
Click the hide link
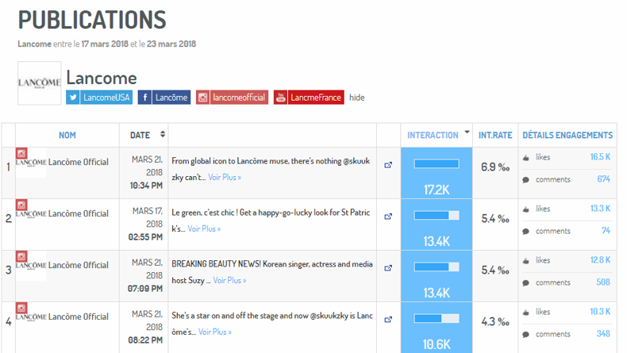coord(356,98)
